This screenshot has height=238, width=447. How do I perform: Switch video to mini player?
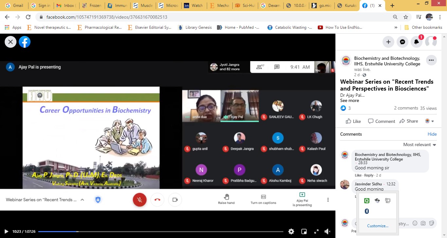click(304, 231)
